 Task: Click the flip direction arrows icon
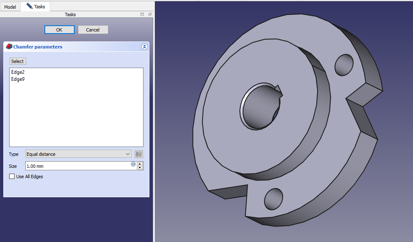click(x=139, y=154)
